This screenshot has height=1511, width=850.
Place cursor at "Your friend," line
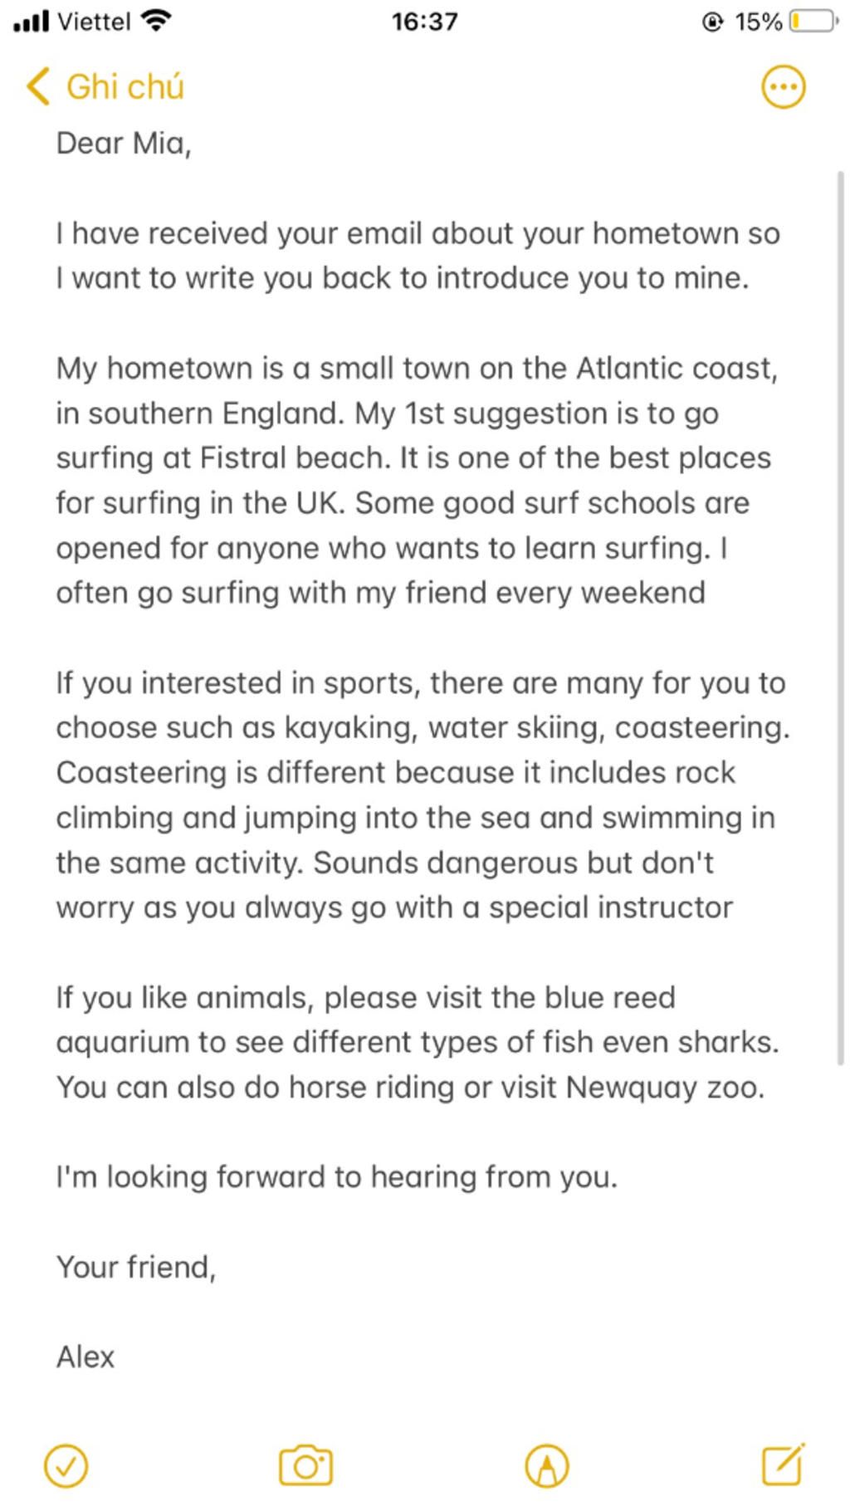(x=136, y=1268)
